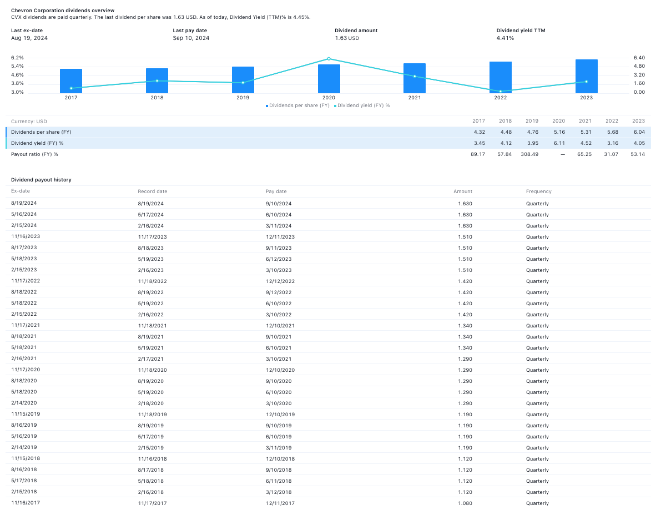Select record date 5/19/2022

pyautogui.click(x=151, y=304)
